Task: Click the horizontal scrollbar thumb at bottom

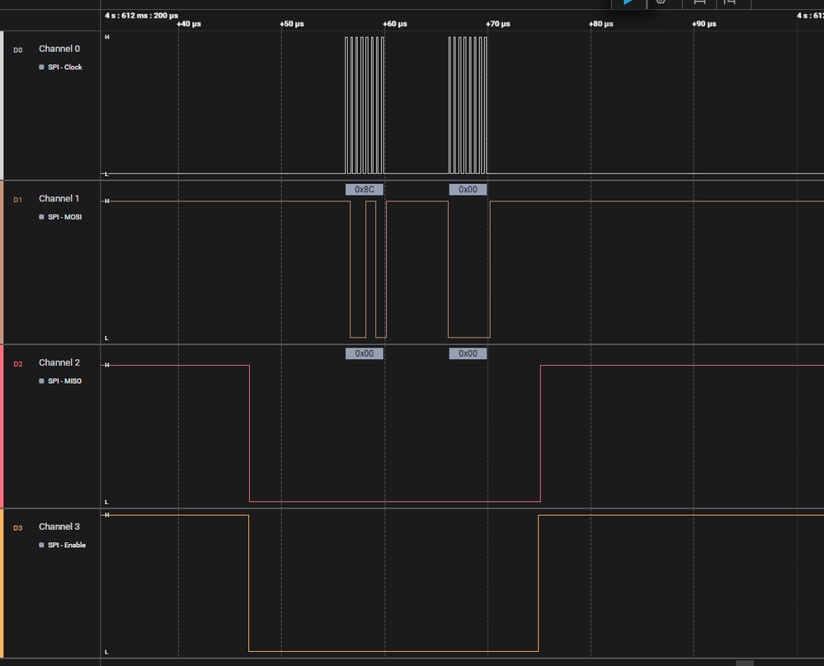Action: pyautogui.click(x=745, y=664)
